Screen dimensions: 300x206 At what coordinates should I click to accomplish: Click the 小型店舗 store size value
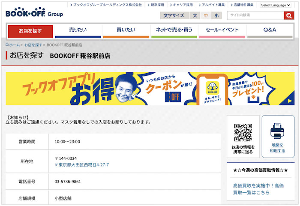(x=63, y=198)
